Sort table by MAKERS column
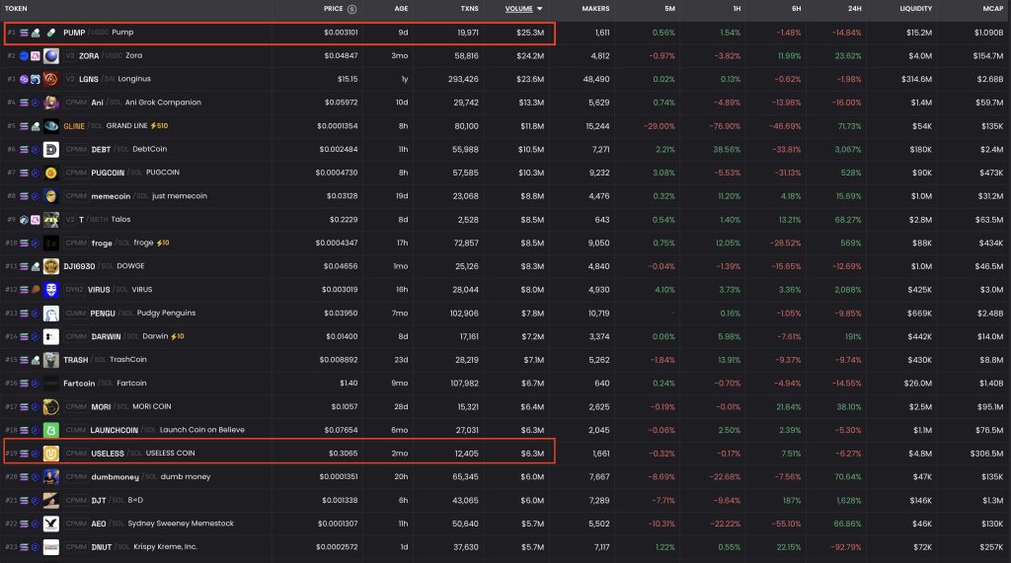 pos(595,9)
